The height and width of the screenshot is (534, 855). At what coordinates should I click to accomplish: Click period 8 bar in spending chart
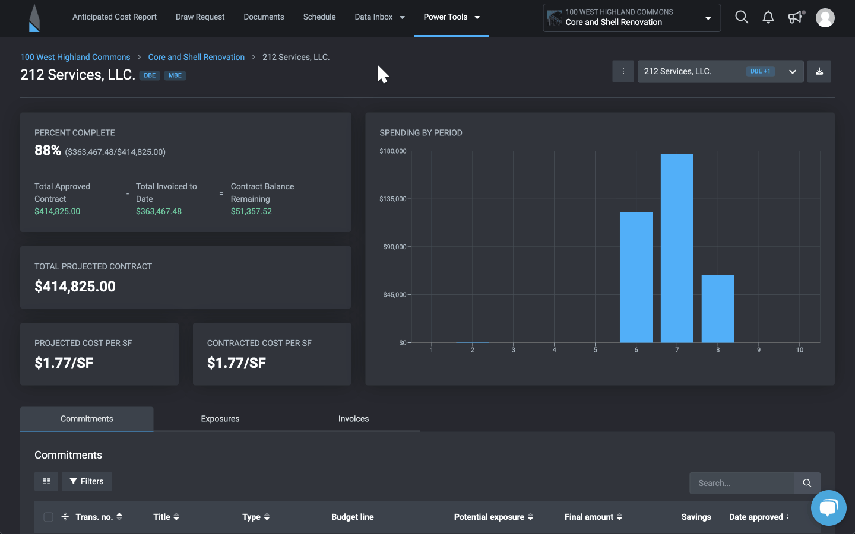[x=718, y=309]
